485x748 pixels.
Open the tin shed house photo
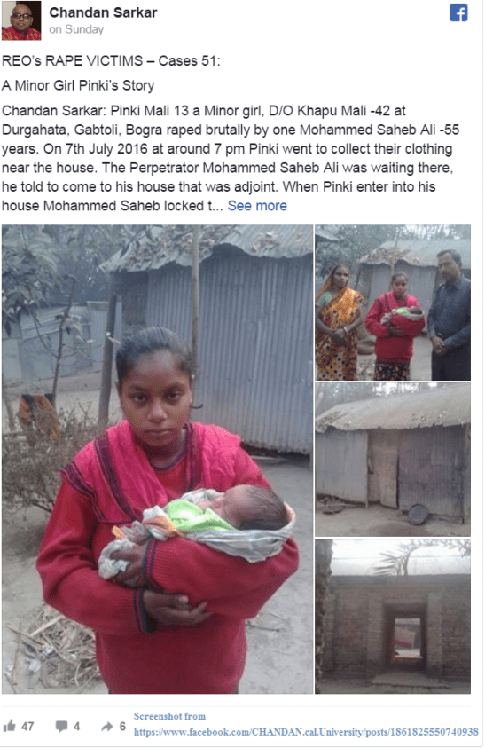coord(393,460)
